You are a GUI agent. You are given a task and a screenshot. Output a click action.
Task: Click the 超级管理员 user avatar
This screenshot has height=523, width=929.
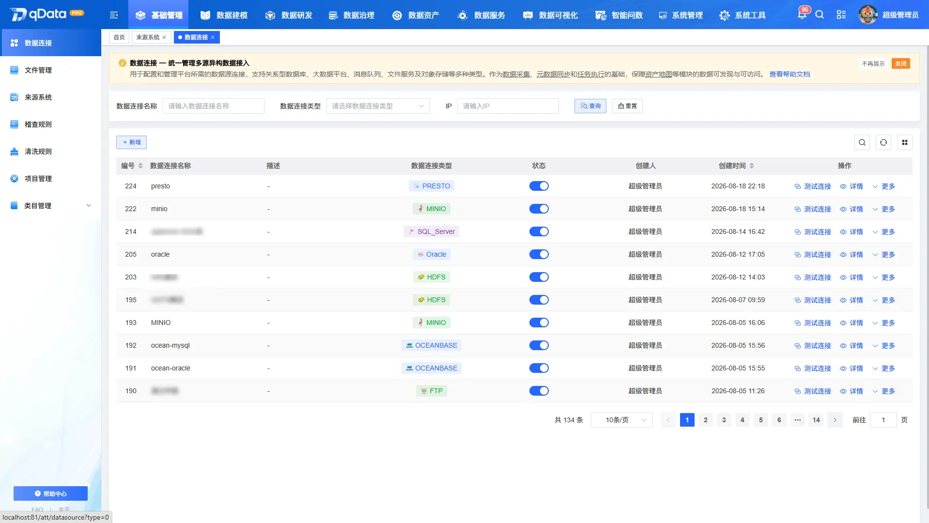[x=867, y=15]
